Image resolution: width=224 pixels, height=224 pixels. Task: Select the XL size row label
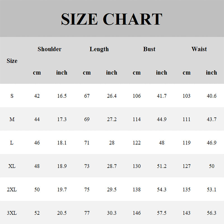click(x=12, y=166)
